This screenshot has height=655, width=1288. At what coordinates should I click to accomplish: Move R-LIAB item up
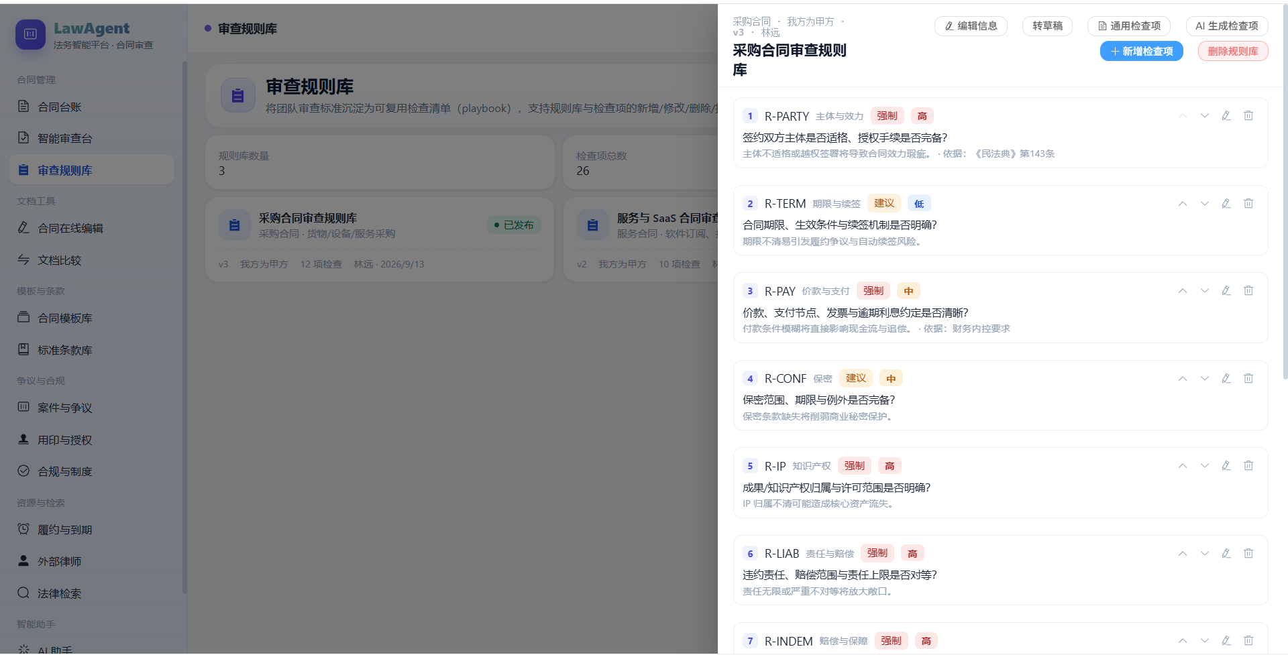coord(1183,554)
